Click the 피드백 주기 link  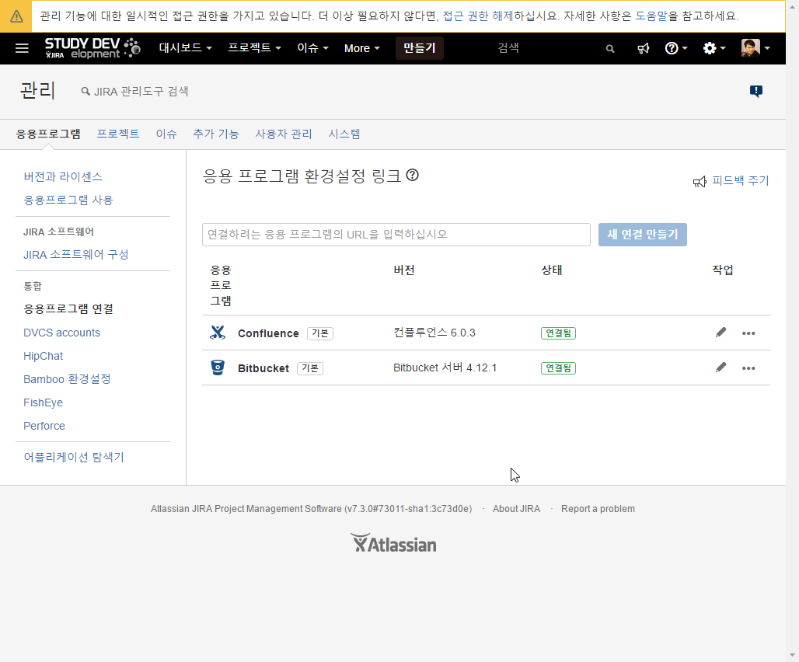tap(739, 181)
